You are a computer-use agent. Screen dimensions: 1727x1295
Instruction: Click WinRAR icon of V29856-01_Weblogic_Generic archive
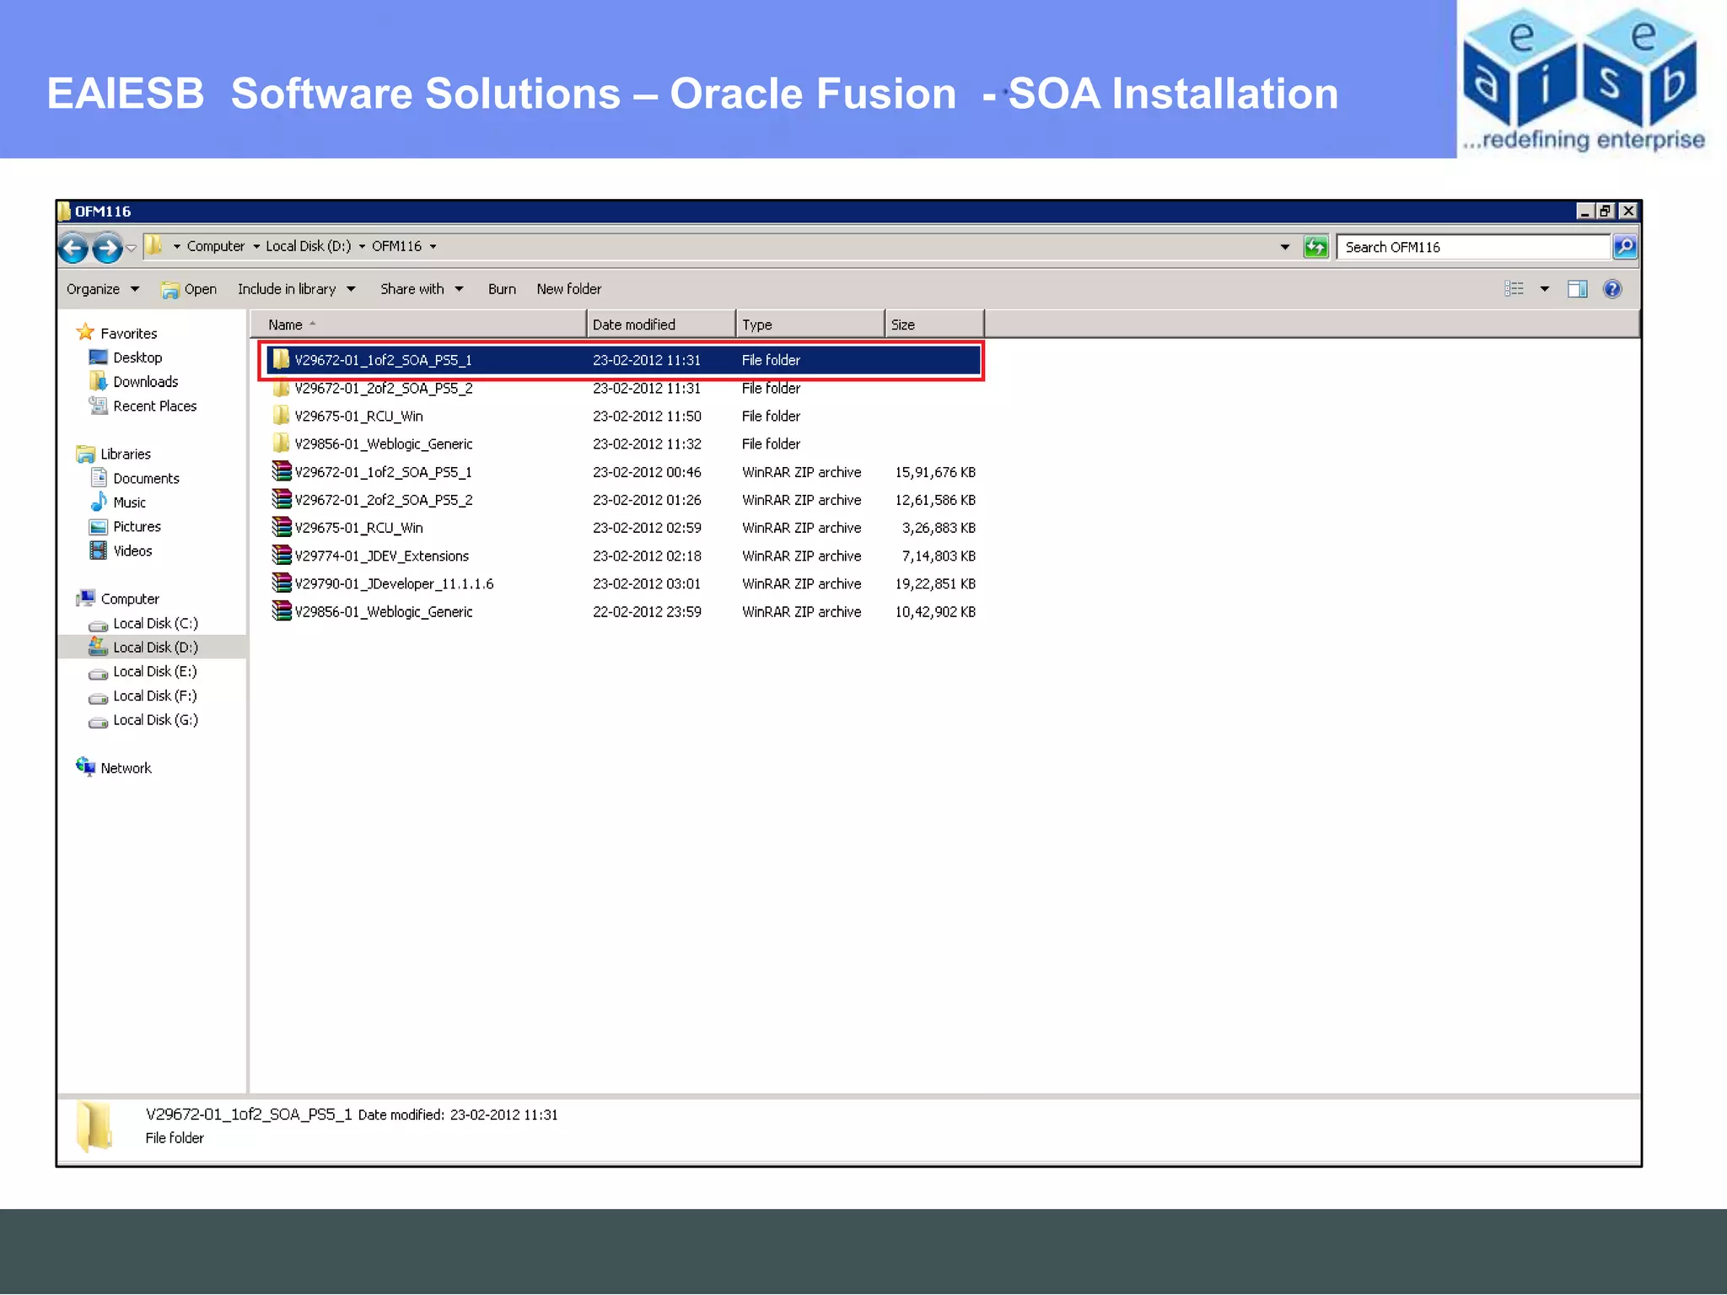281,611
